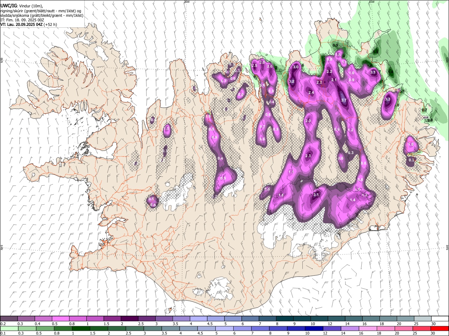Screen dimensions: 449x336
Task: Click the pale green 0.1–0.3 rain legend swatch
Action: [9, 328]
